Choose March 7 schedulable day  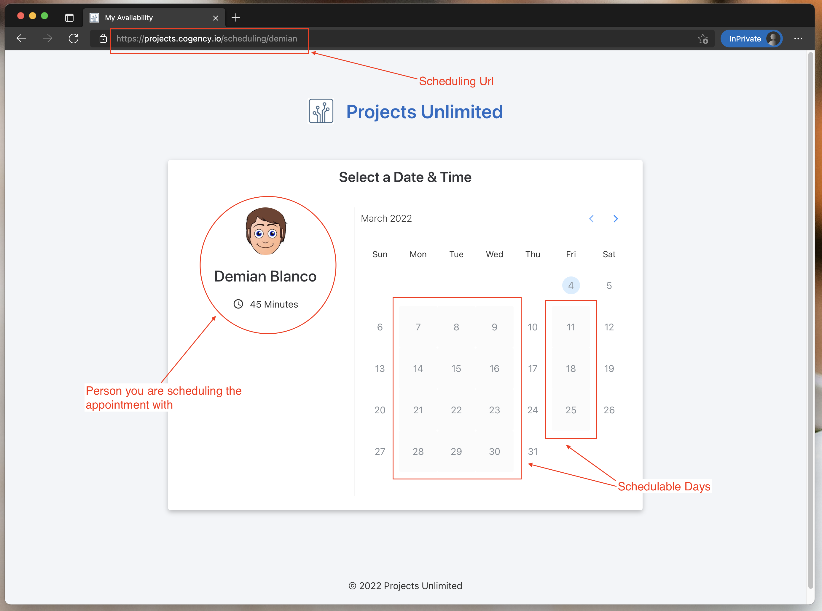[x=418, y=327]
